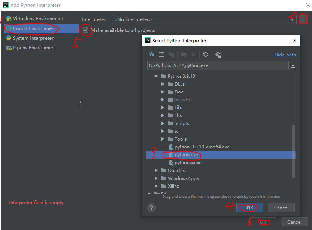Open the Interpreter dropdown arrow
Image resolution: width=312 pixels, height=230 pixels.
coord(292,19)
